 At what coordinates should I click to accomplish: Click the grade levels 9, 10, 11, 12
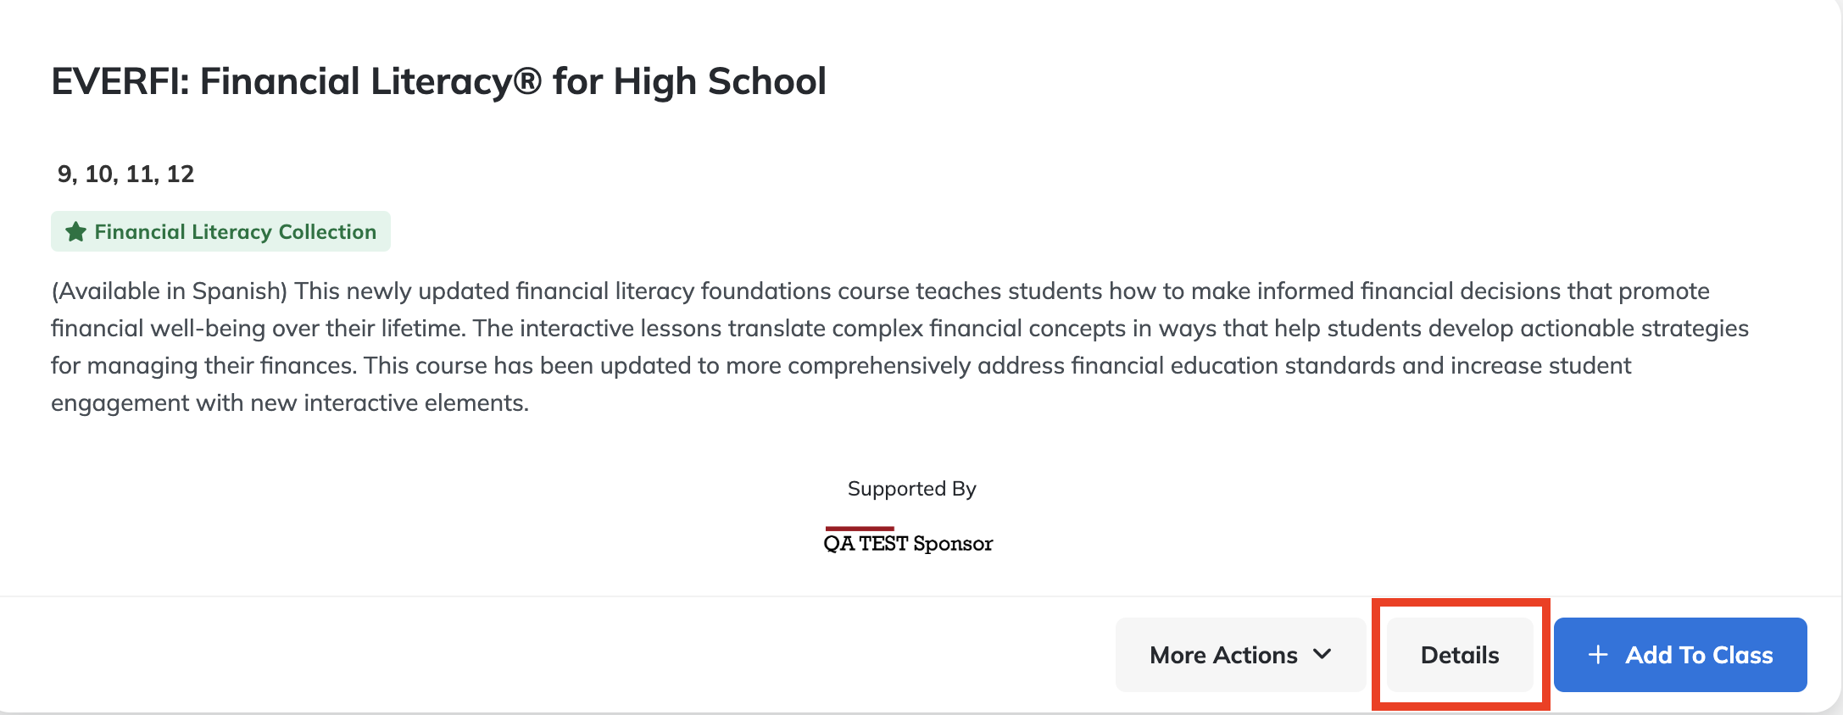pyautogui.click(x=125, y=174)
